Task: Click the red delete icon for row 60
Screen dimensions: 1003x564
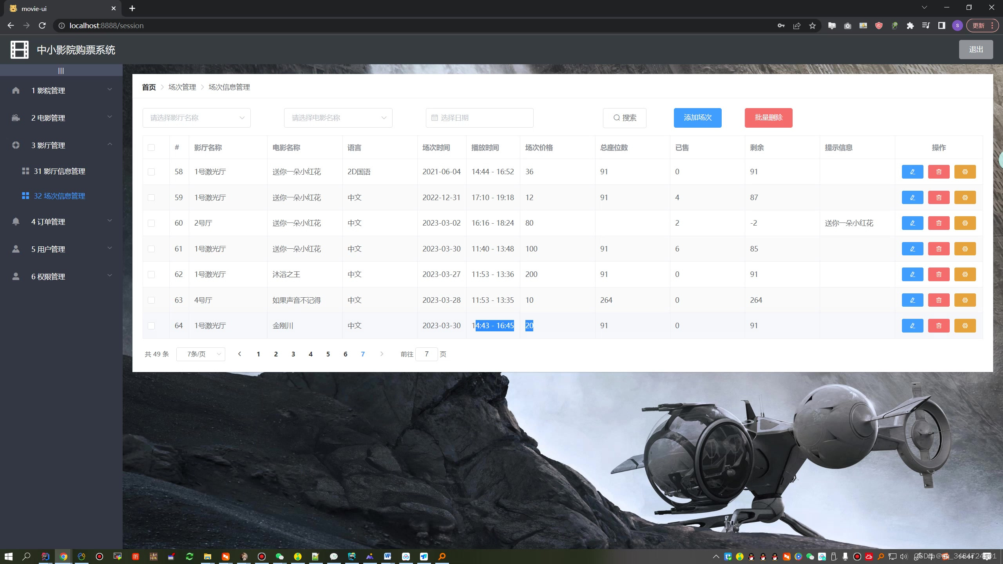Action: [938, 223]
